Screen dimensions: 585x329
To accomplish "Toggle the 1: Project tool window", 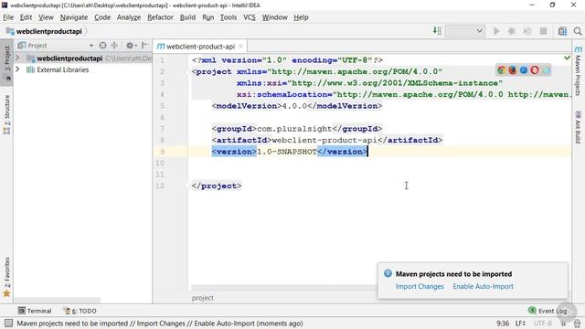I will [6, 63].
